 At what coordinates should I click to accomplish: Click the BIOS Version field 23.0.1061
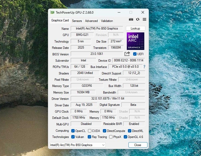click(x=97, y=54)
